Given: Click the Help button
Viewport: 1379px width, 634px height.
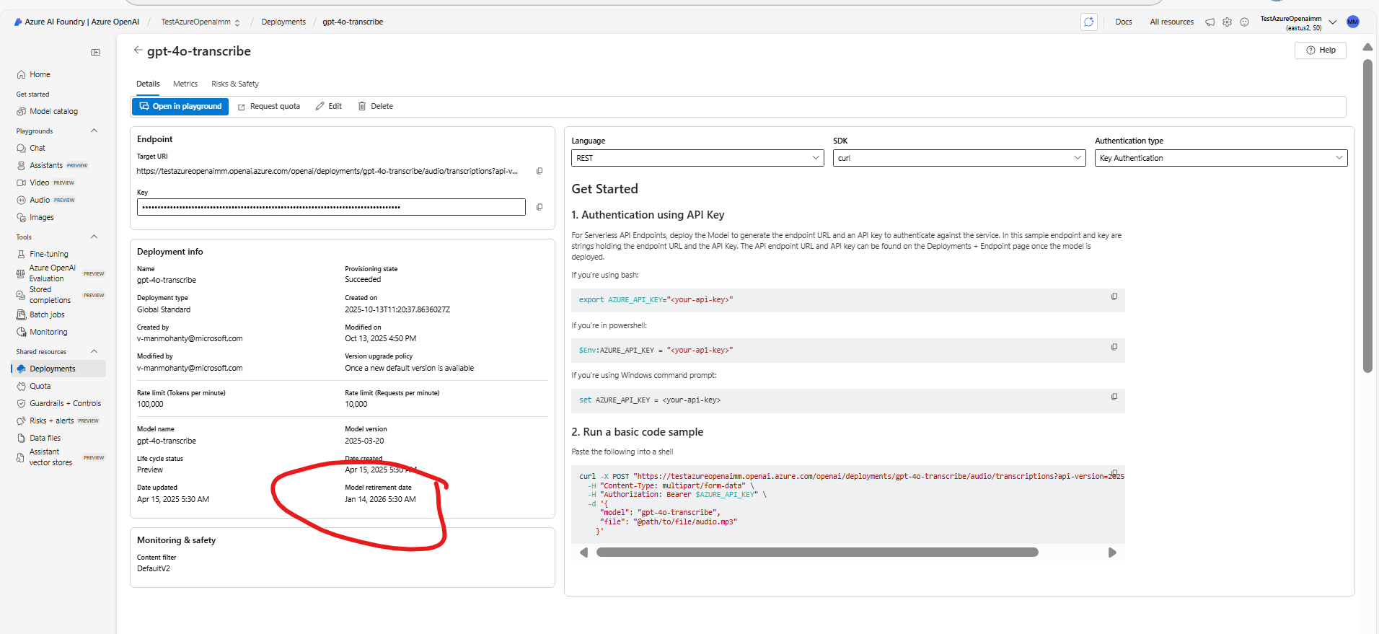Looking at the screenshot, I should 1321,50.
